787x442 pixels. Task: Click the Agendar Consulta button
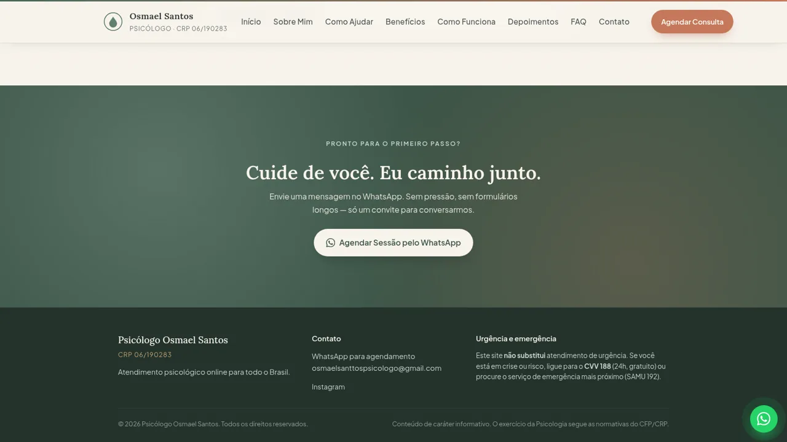(x=692, y=21)
